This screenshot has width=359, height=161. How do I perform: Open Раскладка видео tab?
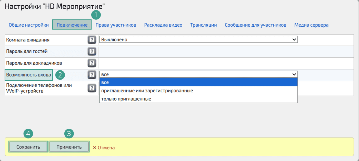[x=163, y=25]
